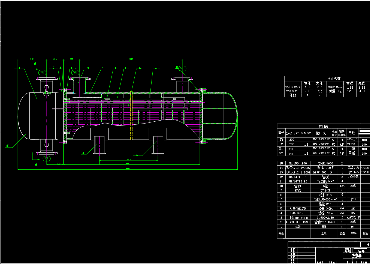This screenshot has height=264, width=371.
Task: Click the T2 nozzle label balloon
Action: [42, 72]
